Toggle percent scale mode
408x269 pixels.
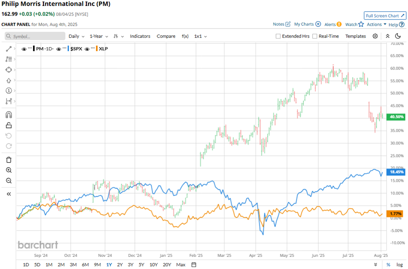click(x=388, y=265)
